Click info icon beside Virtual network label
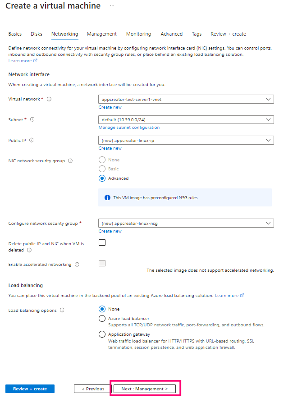 [49, 99]
